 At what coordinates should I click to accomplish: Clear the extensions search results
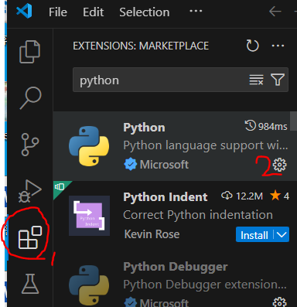(256, 80)
